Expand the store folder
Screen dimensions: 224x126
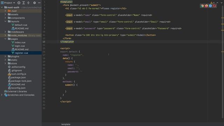click(5, 63)
